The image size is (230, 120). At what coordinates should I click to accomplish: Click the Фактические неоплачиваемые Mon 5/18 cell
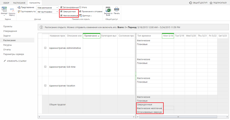tap(168, 108)
